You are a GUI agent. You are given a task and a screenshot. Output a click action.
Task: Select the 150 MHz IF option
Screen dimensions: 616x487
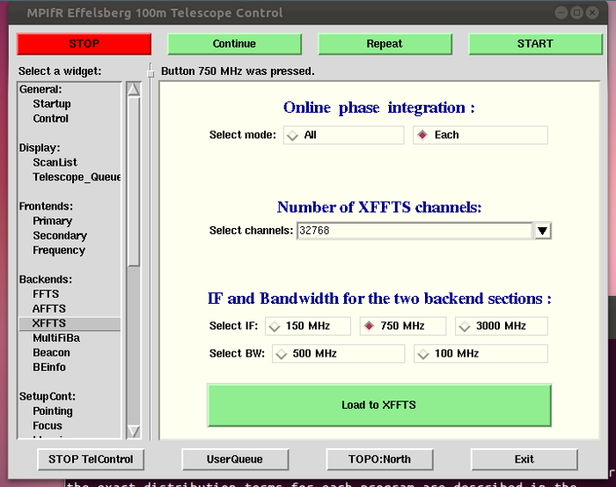308,326
